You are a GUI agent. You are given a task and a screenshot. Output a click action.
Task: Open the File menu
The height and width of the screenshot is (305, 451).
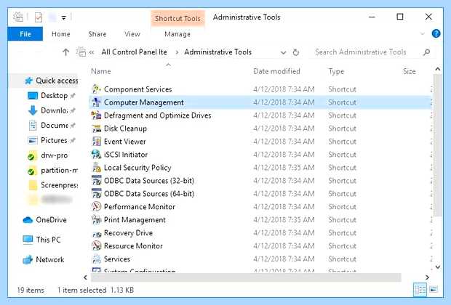(x=25, y=34)
